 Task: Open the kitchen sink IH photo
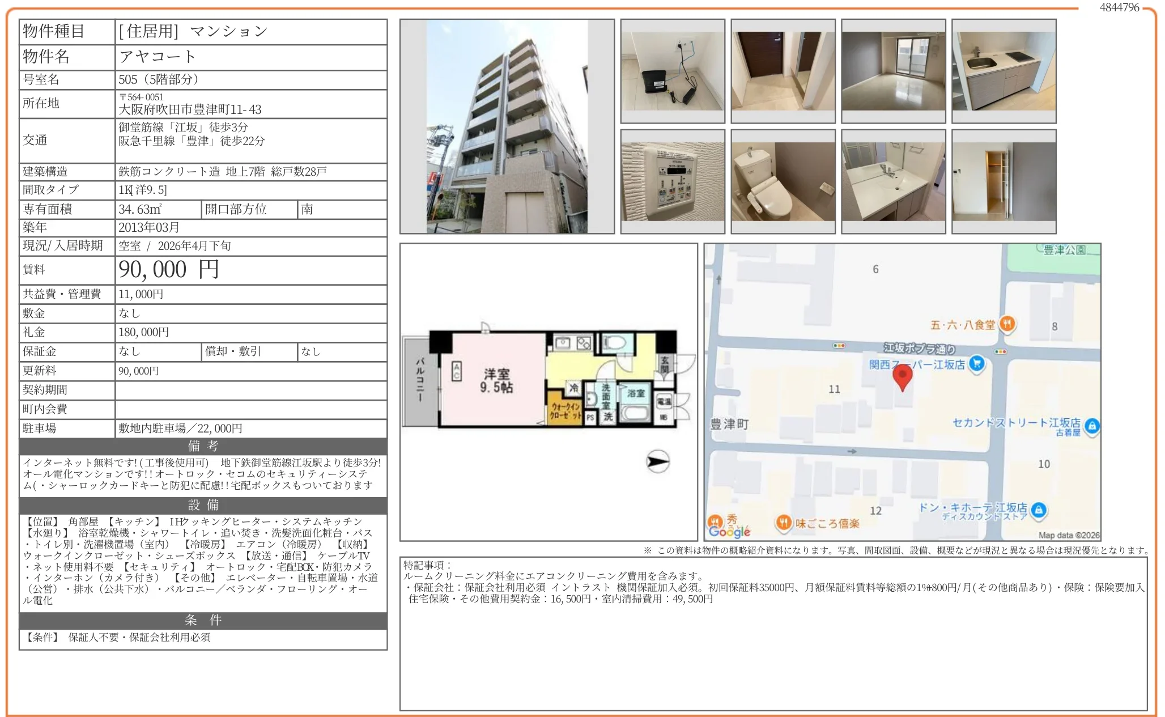[1004, 71]
